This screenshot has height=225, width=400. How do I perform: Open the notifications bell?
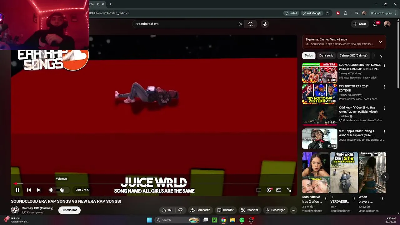coord(376,24)
